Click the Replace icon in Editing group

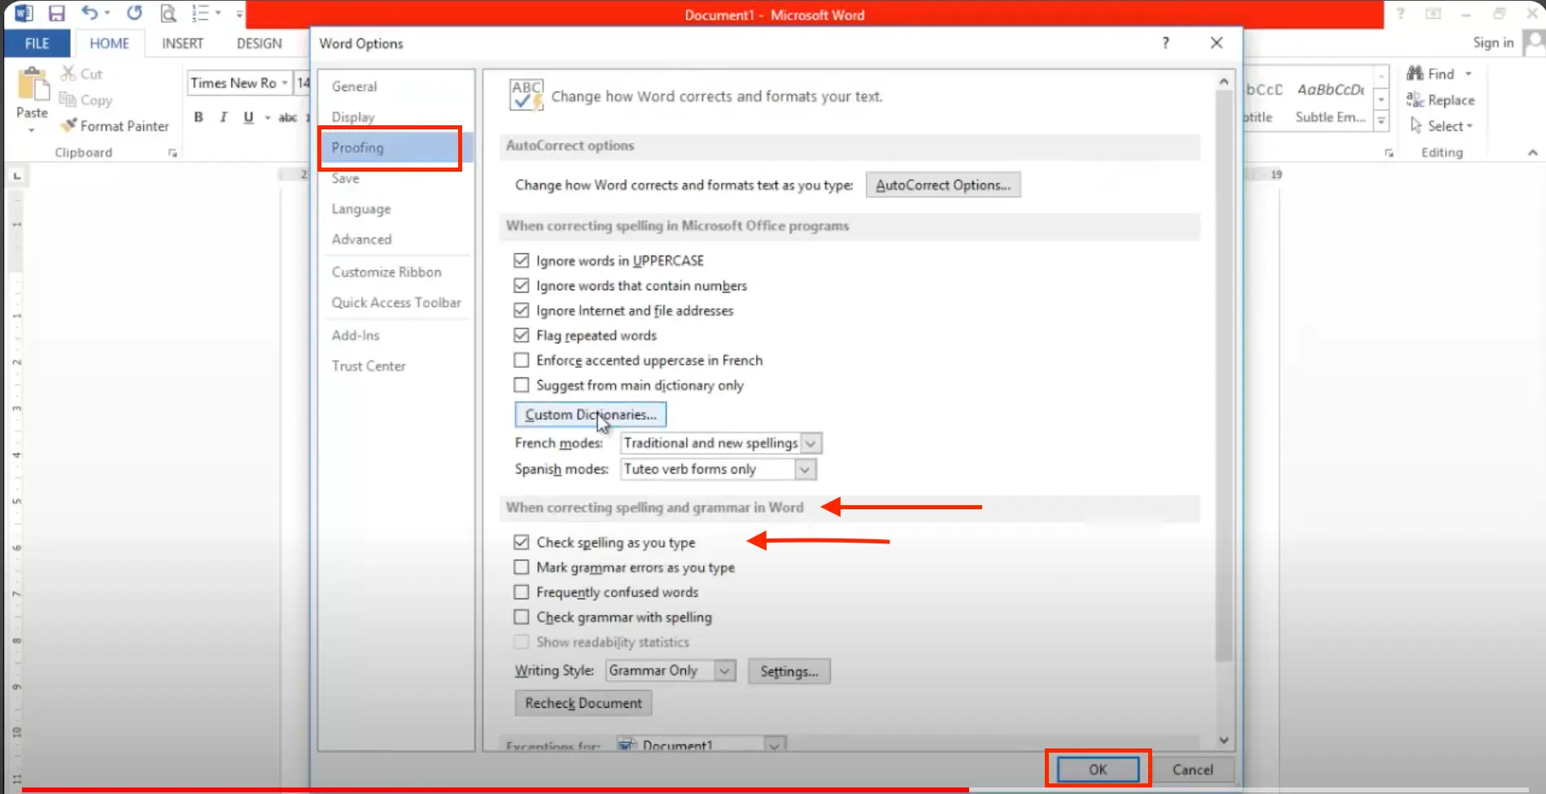pos(1415,99)
